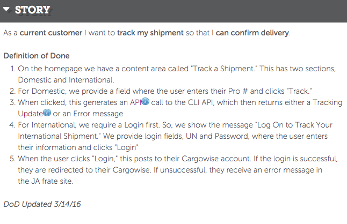Open the red API glossary link

(135, 102)
